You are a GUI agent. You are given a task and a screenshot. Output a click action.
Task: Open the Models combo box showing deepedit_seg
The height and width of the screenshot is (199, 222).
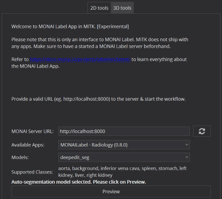(124, 157)
